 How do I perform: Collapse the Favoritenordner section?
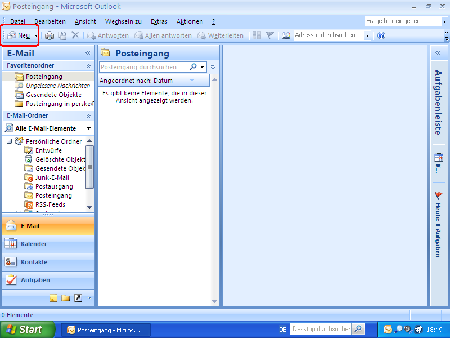coord(88,65)
